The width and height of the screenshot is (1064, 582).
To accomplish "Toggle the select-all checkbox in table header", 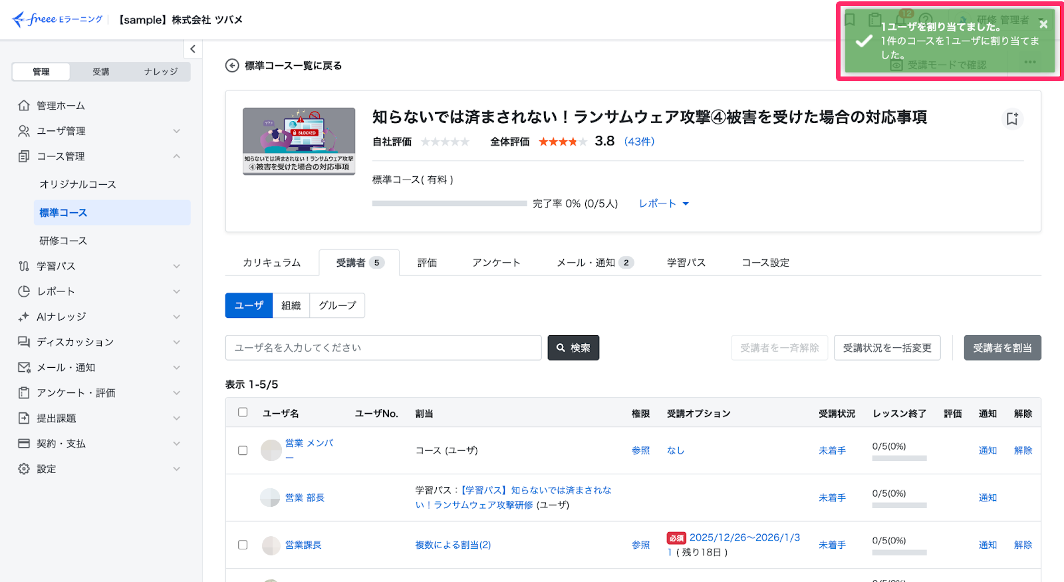I will [243, 412].
